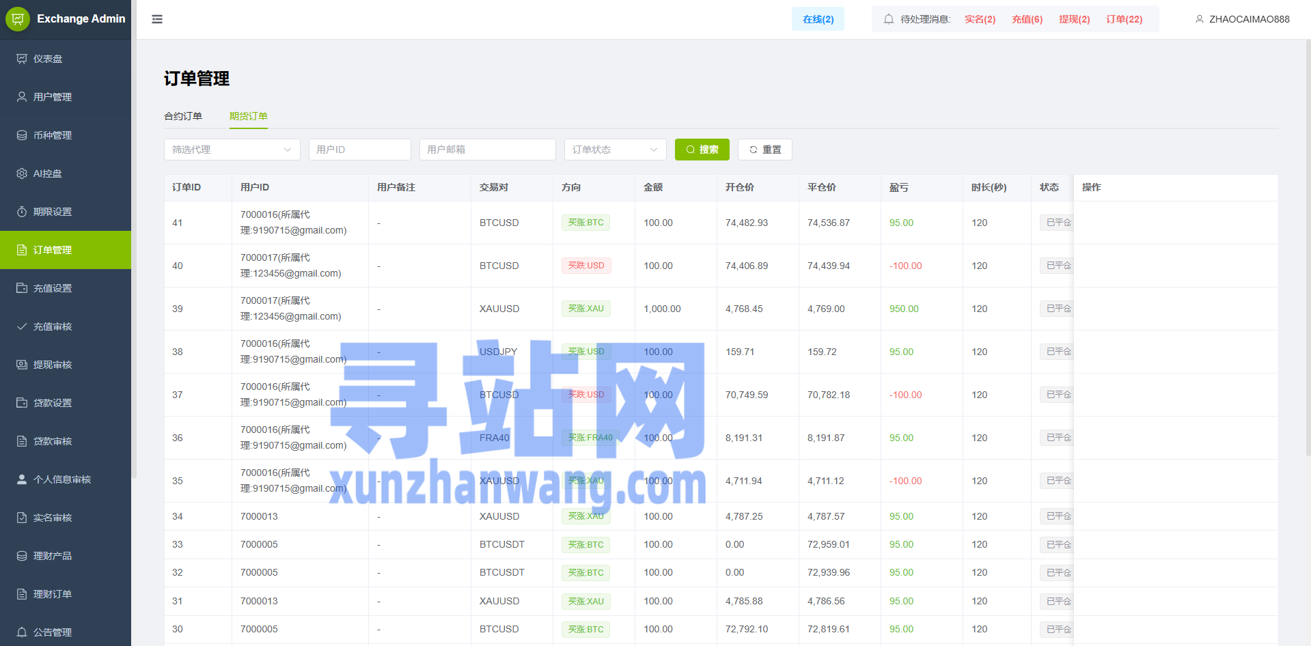
Task: Click the 提现审核 money icon
Action: pyautogui.click(x=22, y=365)
